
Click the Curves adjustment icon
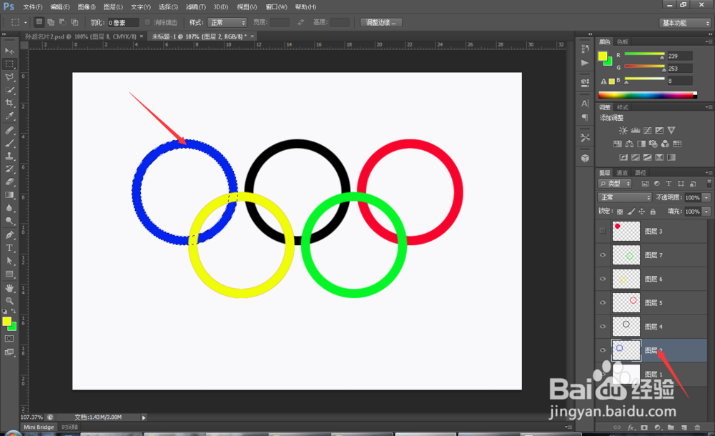[648, 130]
